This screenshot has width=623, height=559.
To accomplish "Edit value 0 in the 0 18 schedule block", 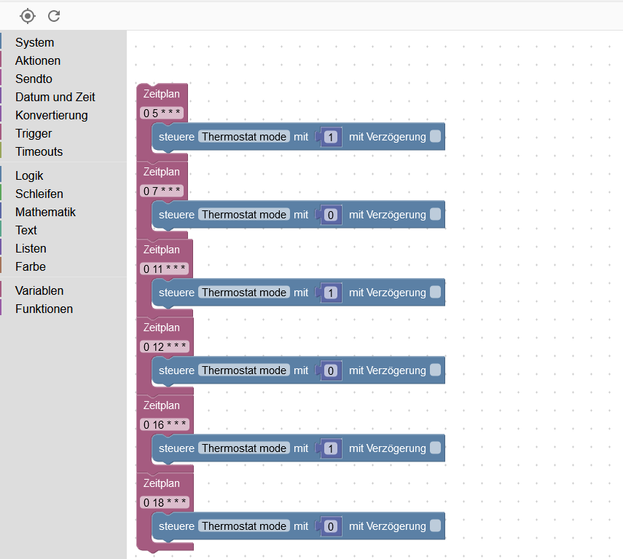I will (x=331, y=526).
